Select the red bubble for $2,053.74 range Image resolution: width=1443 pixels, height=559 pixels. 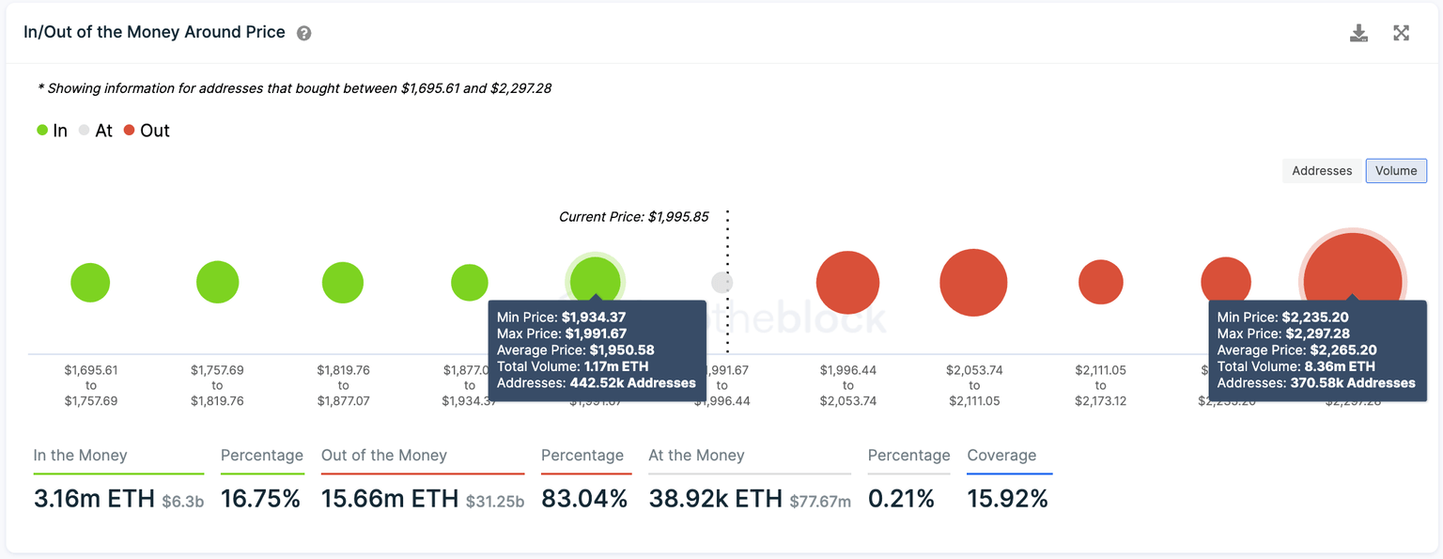973,281
